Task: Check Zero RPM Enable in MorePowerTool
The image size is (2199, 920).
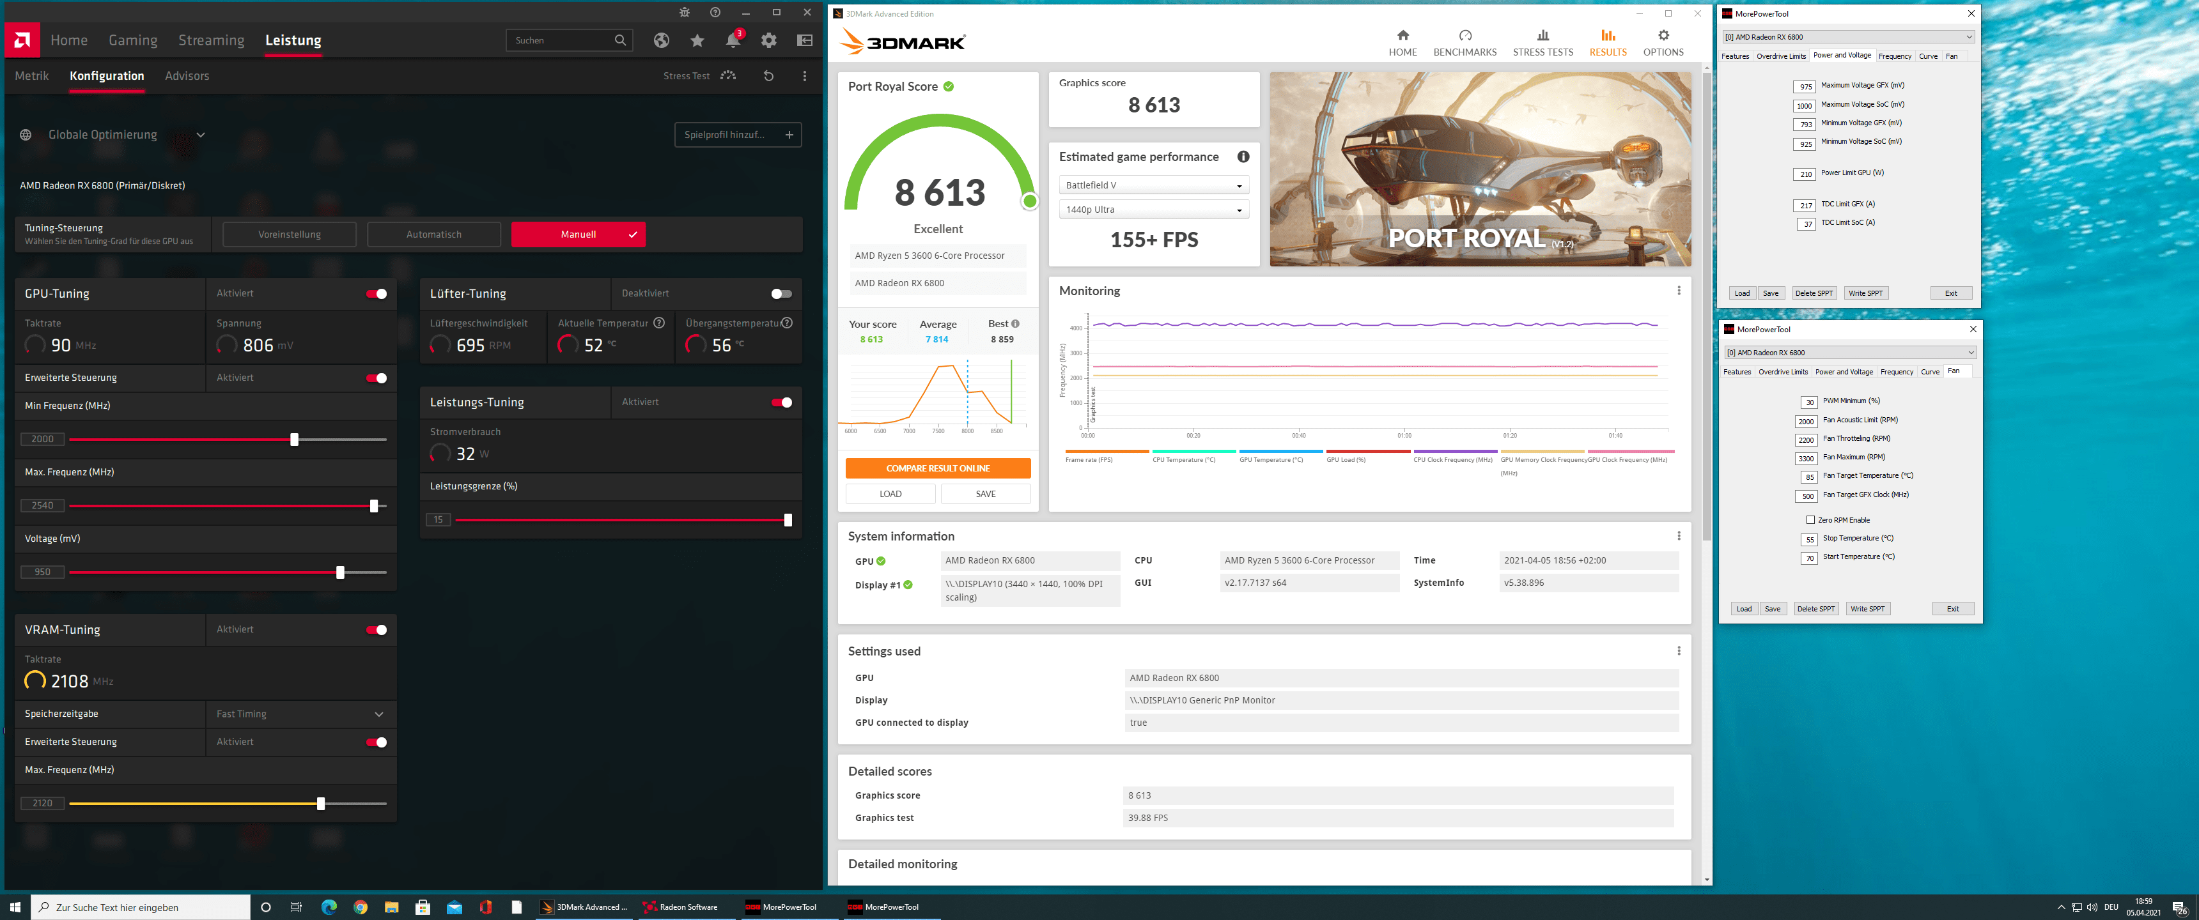Action: [x=1810, y=520]
